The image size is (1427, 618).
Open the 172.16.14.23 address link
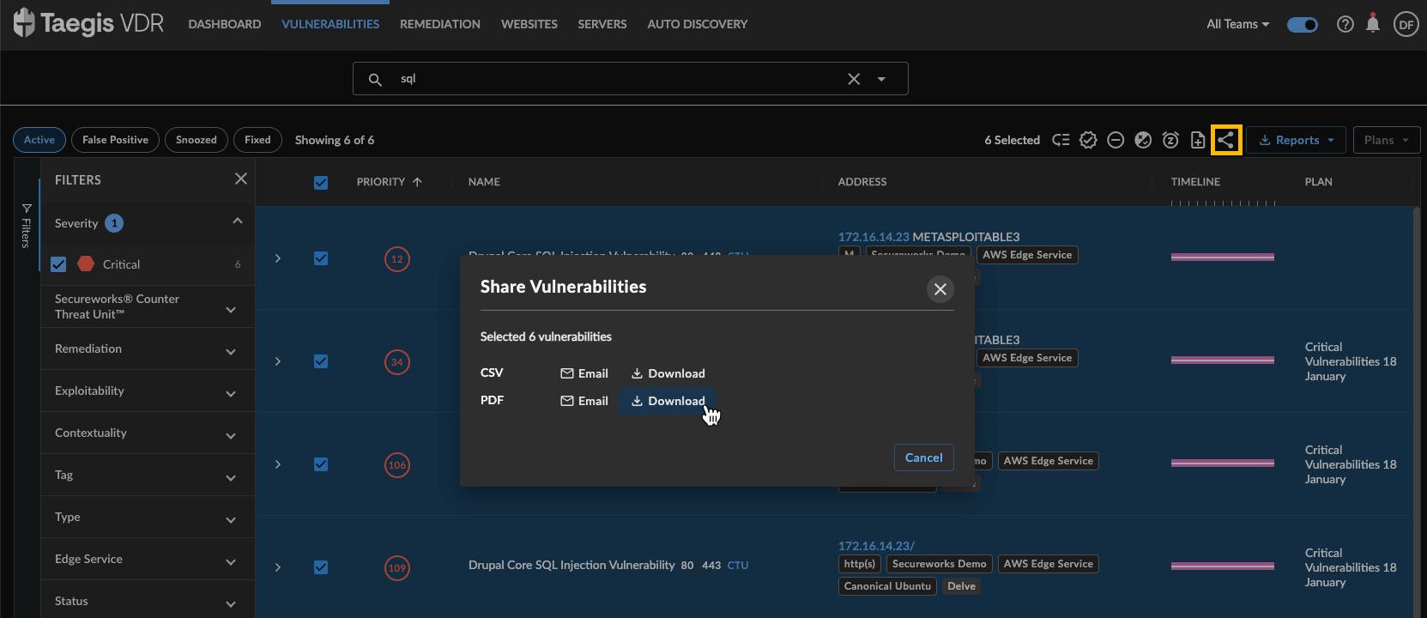pos(874,237)
